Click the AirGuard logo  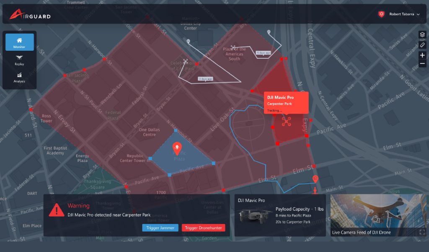point(30,14)
